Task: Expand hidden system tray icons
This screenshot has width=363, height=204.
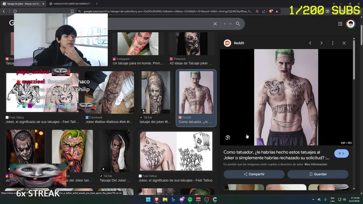Action: coord(313,199)
